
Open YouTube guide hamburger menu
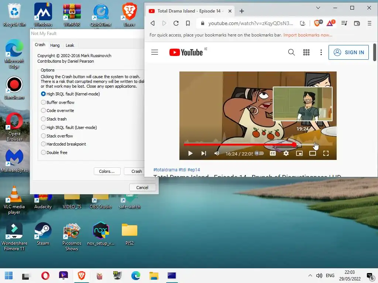point(155,52)
